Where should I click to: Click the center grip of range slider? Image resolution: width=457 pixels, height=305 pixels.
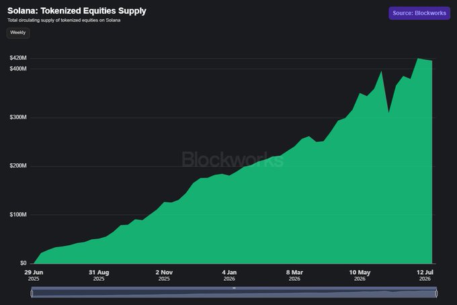234,288
